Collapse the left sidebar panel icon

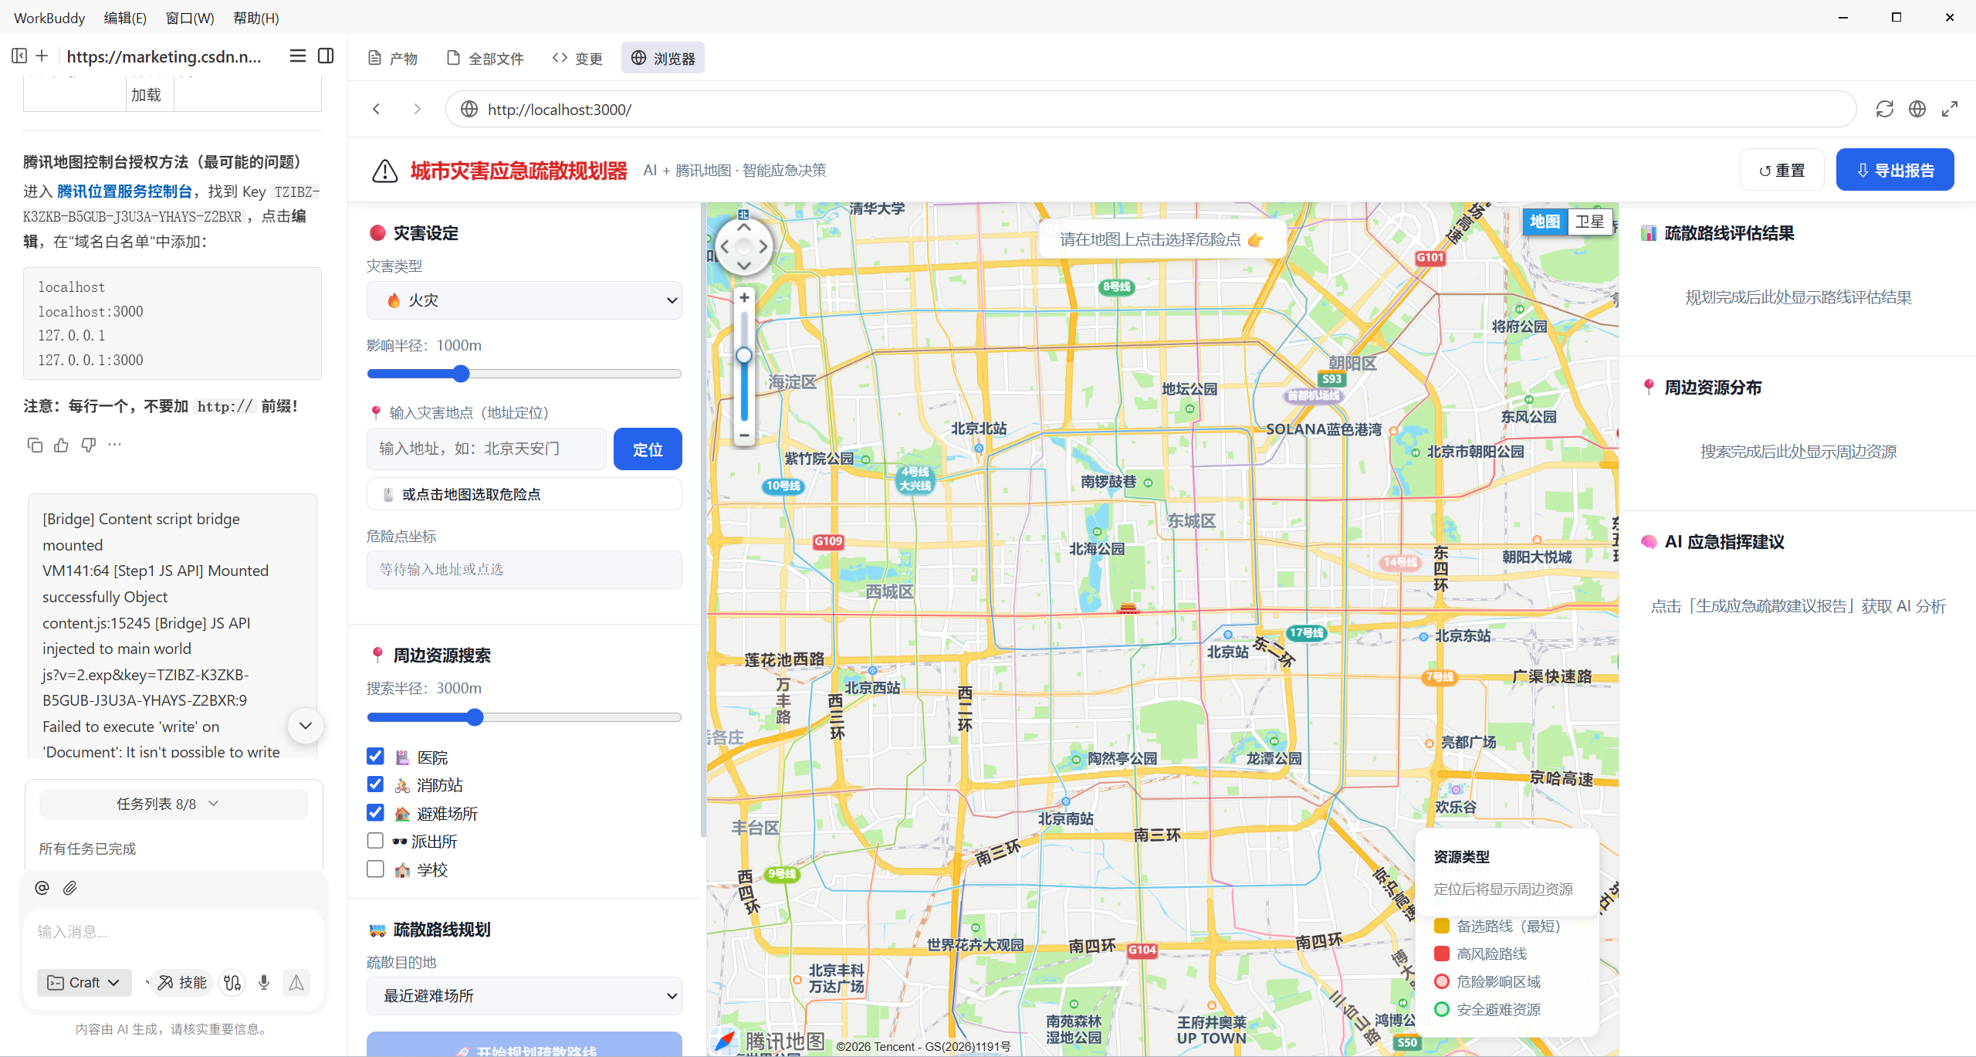(19, 56)
